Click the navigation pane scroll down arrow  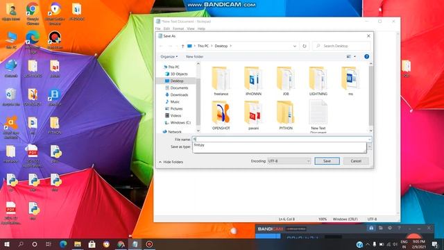(198, 131)
